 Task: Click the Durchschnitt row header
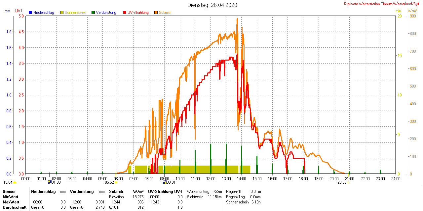[x=15, y=207]
